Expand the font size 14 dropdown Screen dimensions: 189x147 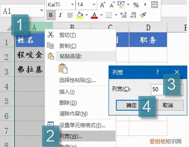click(x=94, y=5)
